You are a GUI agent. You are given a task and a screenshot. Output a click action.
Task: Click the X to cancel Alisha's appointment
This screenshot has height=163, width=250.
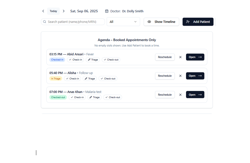pos(180,76)
